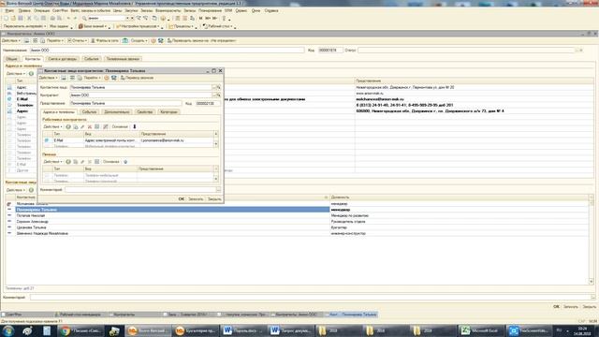This screenshot has height=337, width=599.
Task: Click the save diskette icon in main toolbar
Action: coord(21,18)
